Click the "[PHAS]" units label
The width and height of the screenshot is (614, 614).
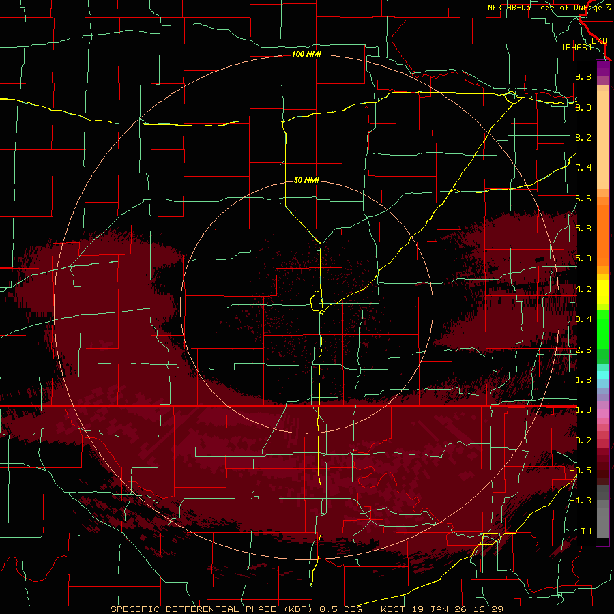click(576, 48)
